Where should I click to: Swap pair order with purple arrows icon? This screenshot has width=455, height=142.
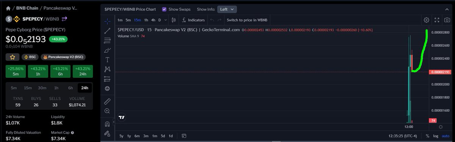tap(64, 19)
